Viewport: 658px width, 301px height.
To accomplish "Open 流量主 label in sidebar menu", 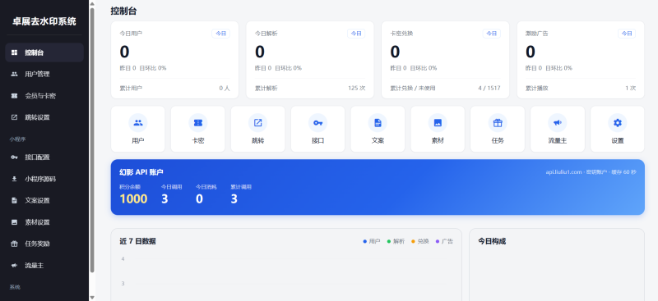I will coord(34,266).
